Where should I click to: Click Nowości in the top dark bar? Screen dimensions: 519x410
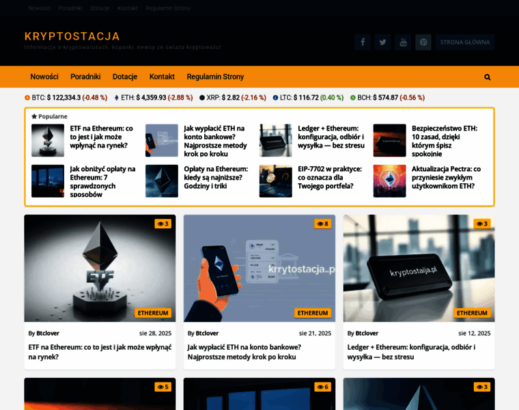[39, 8]
